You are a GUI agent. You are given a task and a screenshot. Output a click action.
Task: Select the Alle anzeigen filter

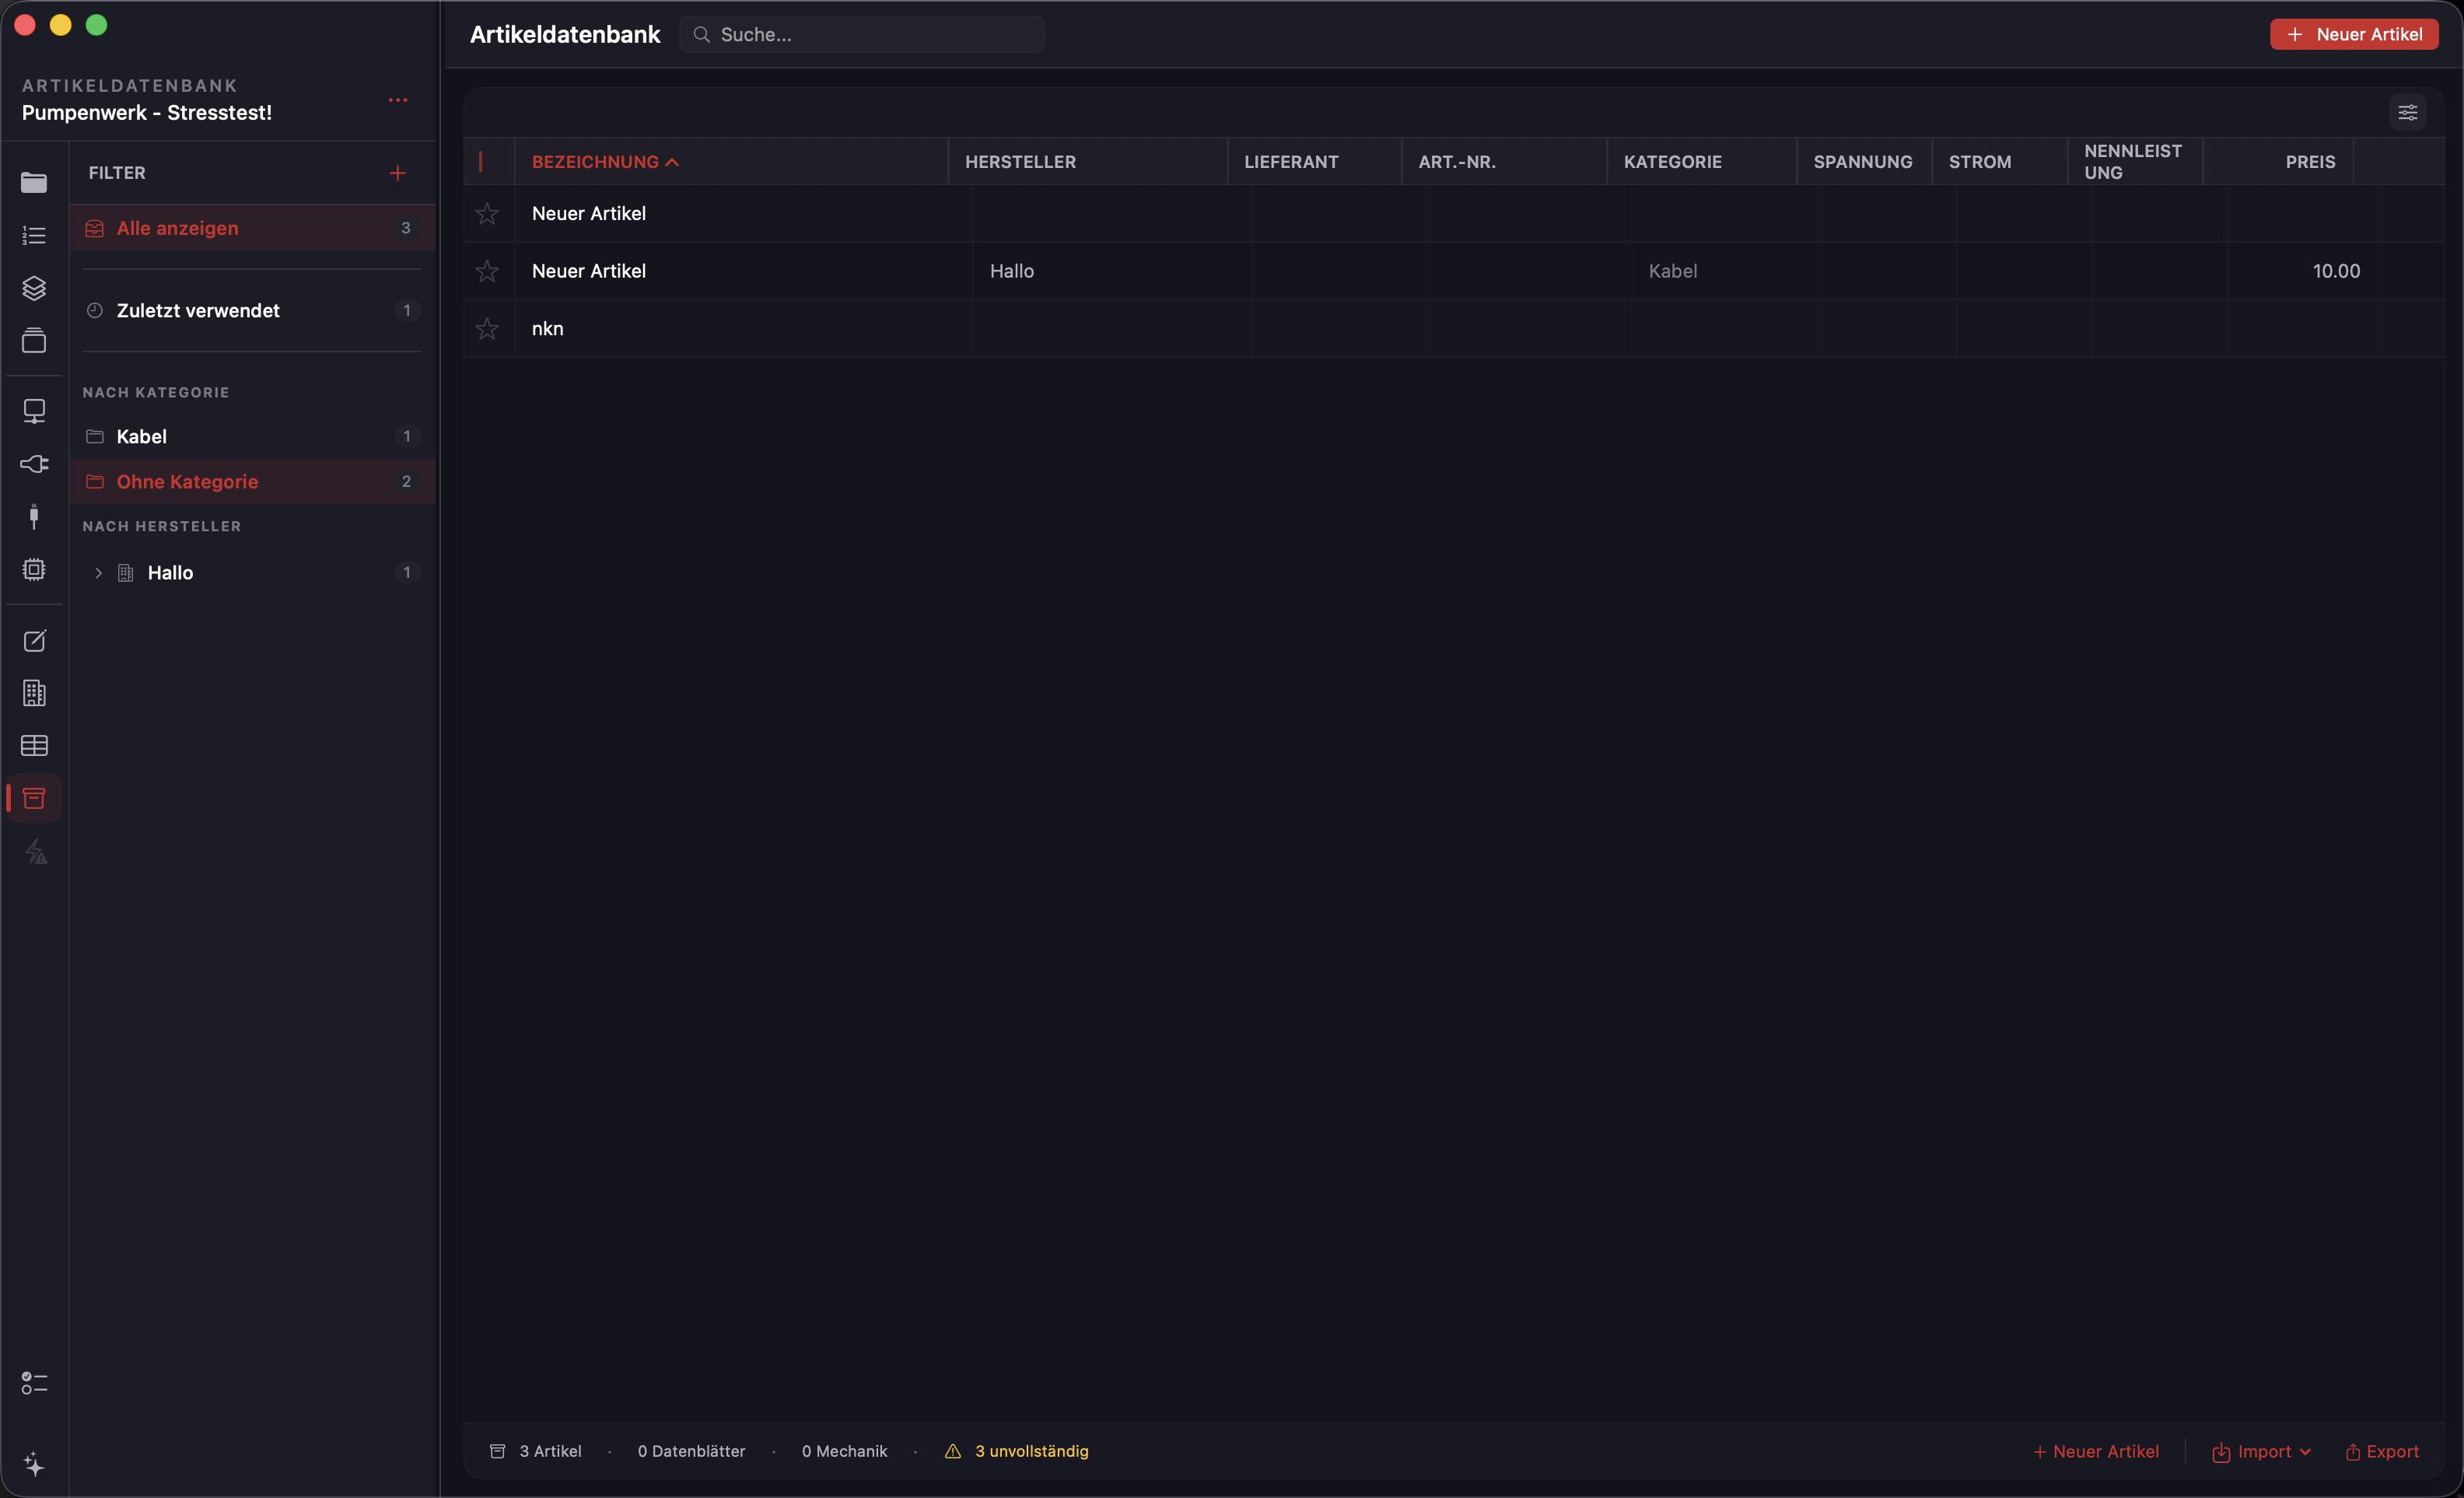(x=252, y=228)
